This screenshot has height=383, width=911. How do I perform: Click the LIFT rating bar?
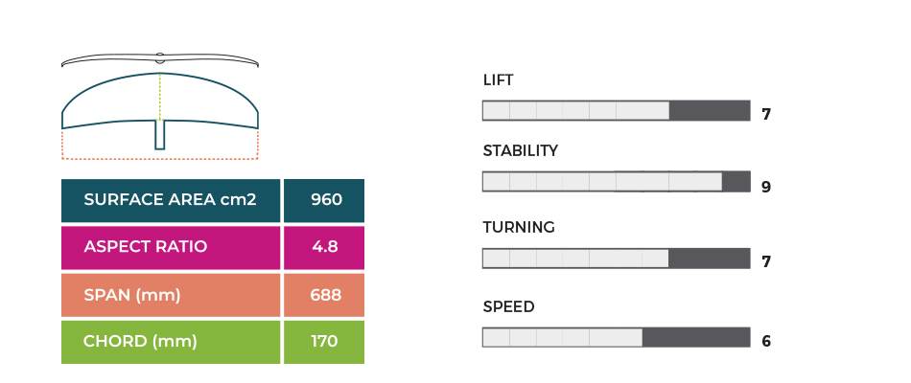(x=617, y=110)
